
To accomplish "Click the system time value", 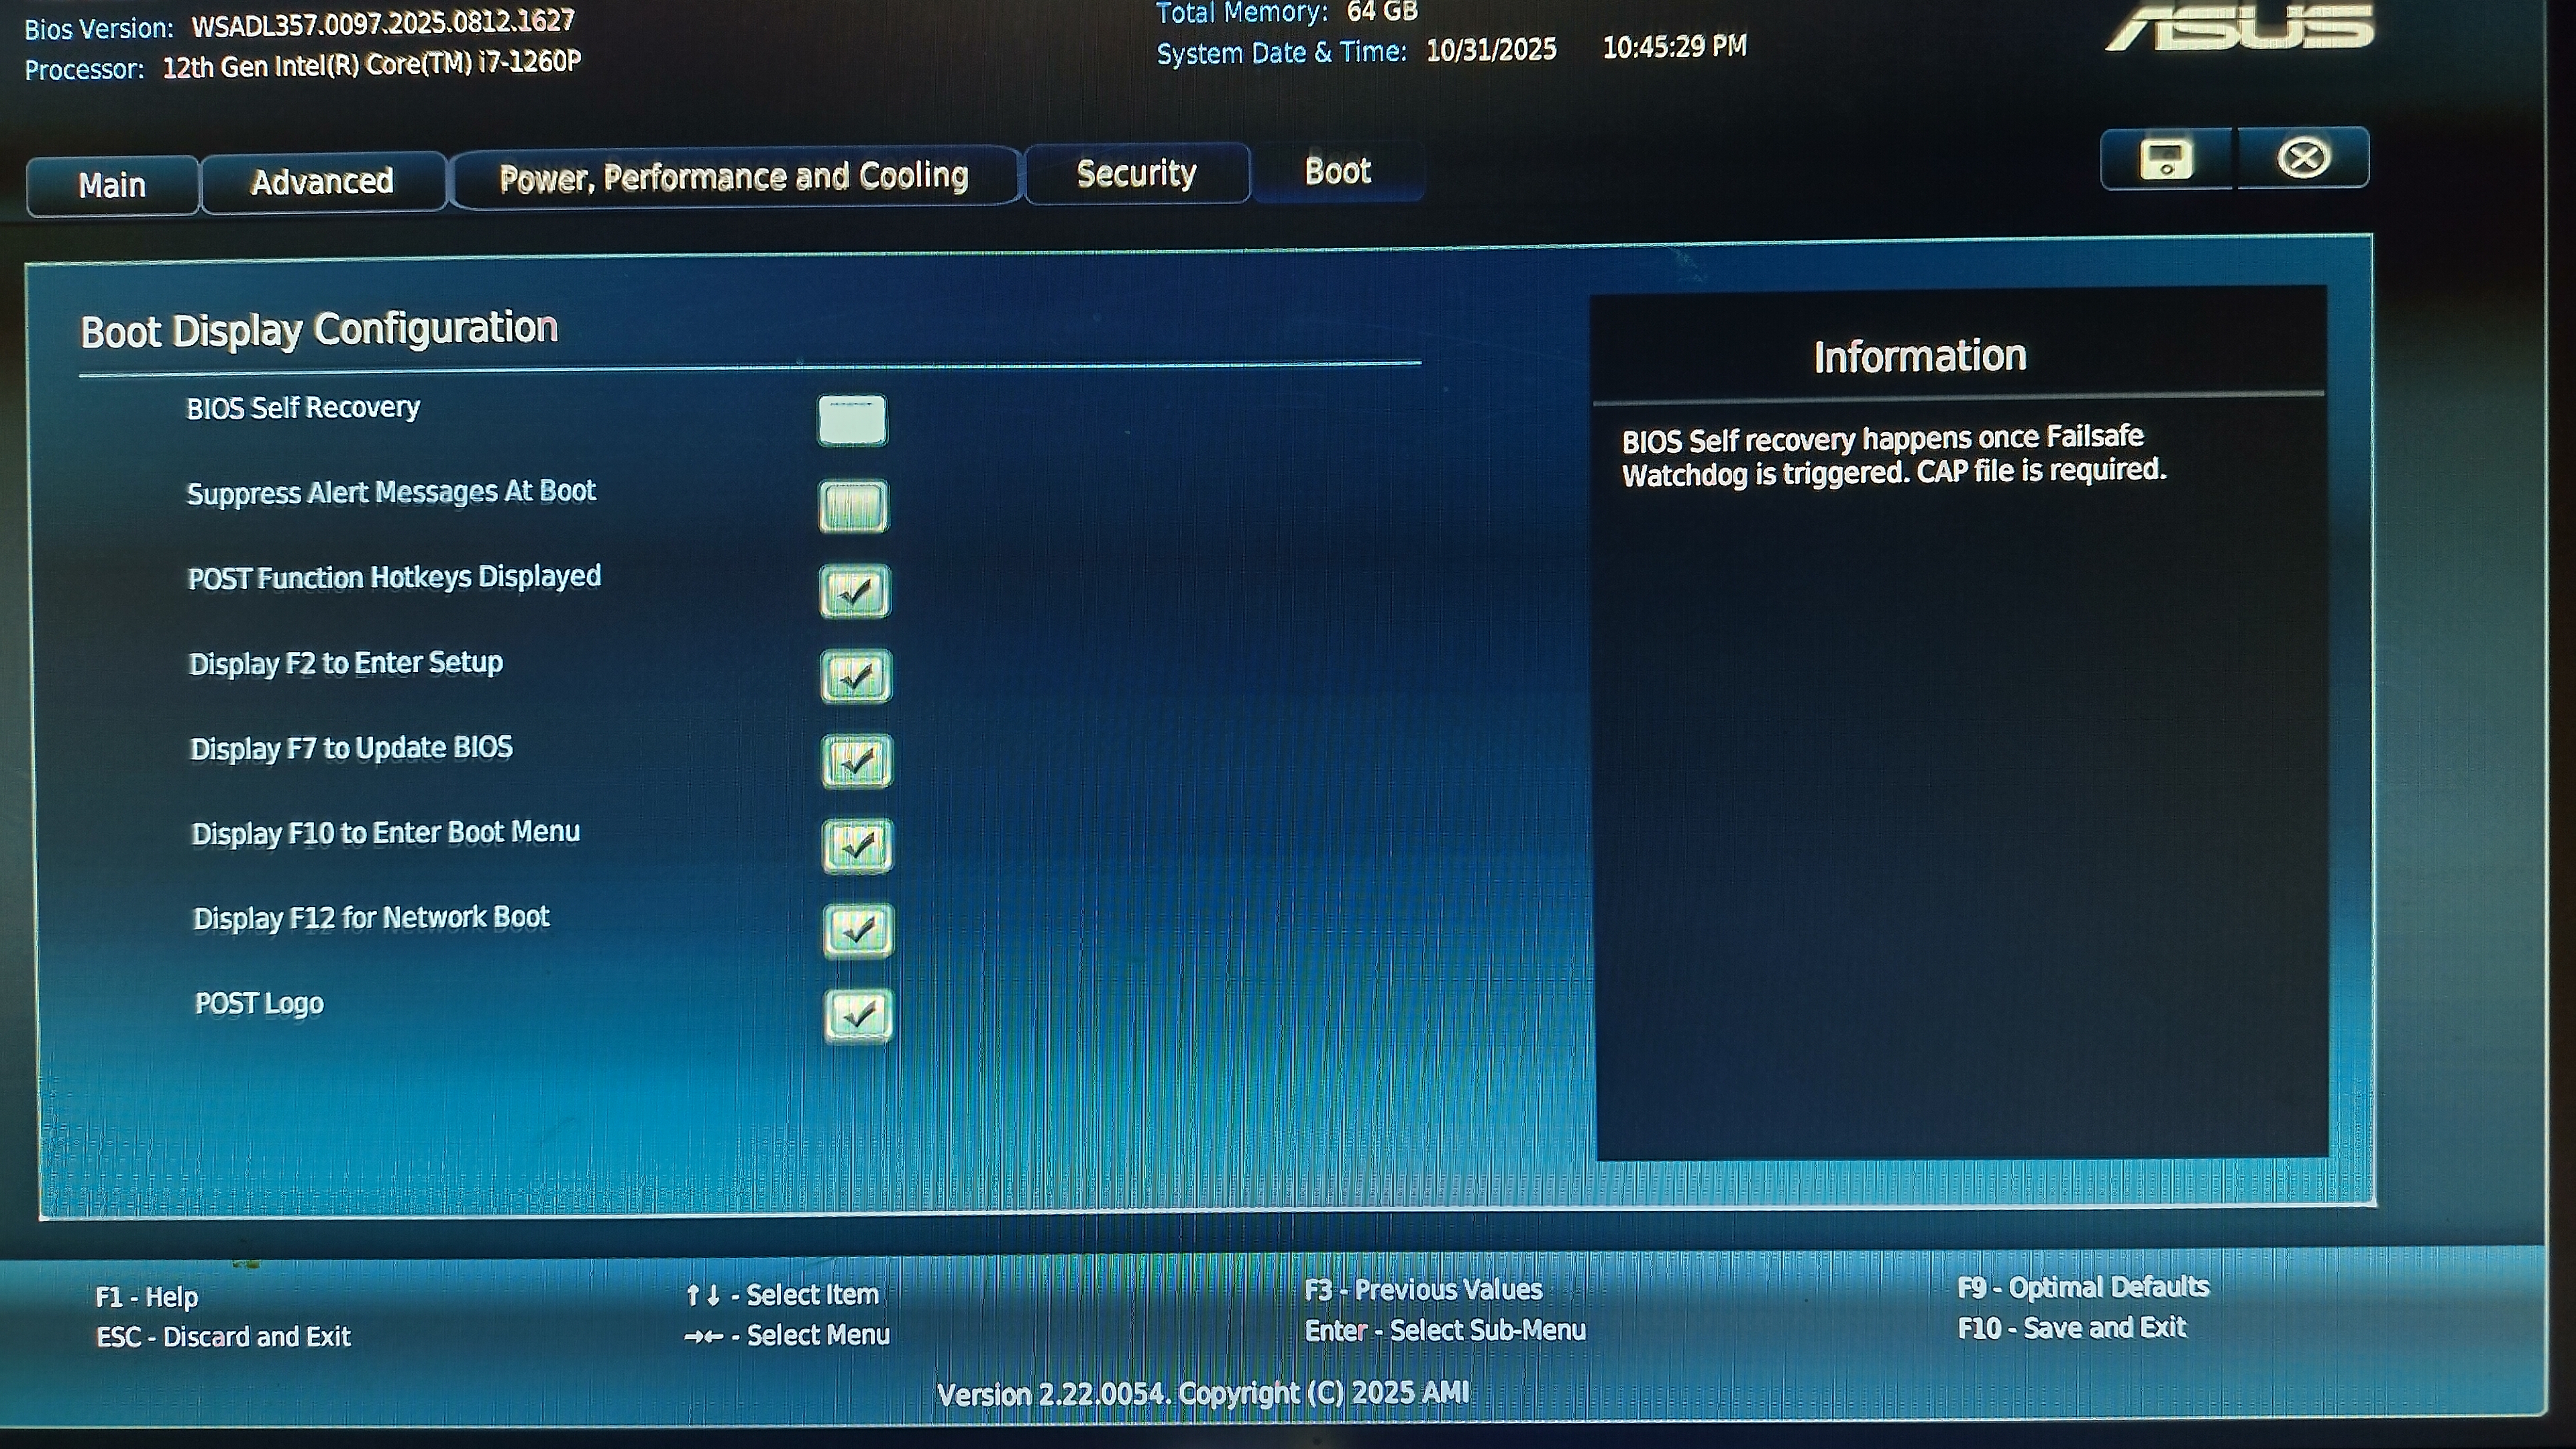I will tap(1674, 47).
